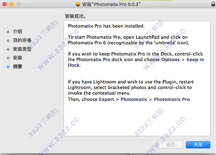The height and width of the screenshot is (155, 216).
Task: Select the 安装类型 step in the sidebar
Action: [22, 49]
